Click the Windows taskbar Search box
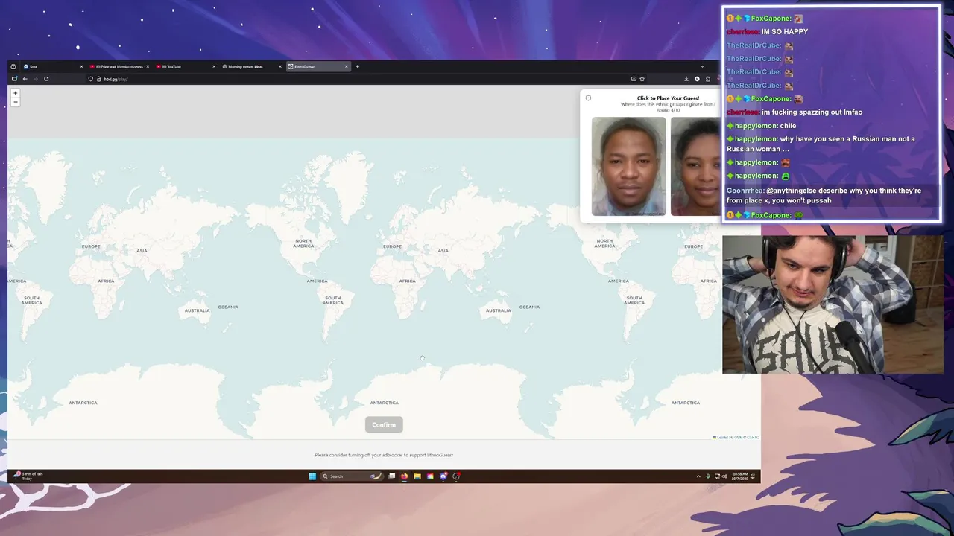Viewport: 954px width, 536px height. click(350, 476)
